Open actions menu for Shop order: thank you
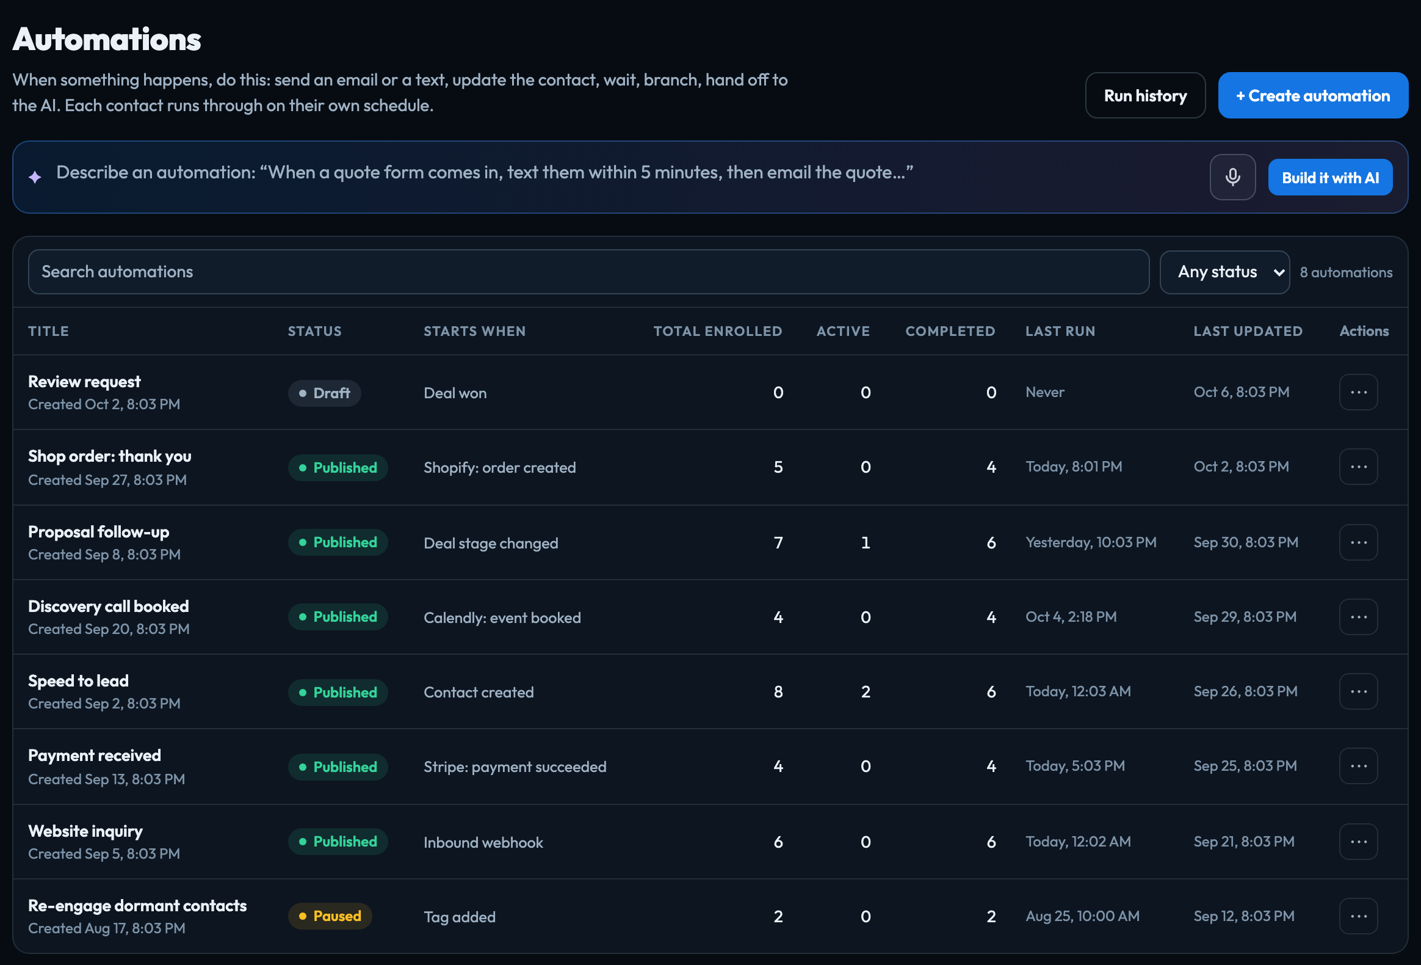 coord(1358,467)
